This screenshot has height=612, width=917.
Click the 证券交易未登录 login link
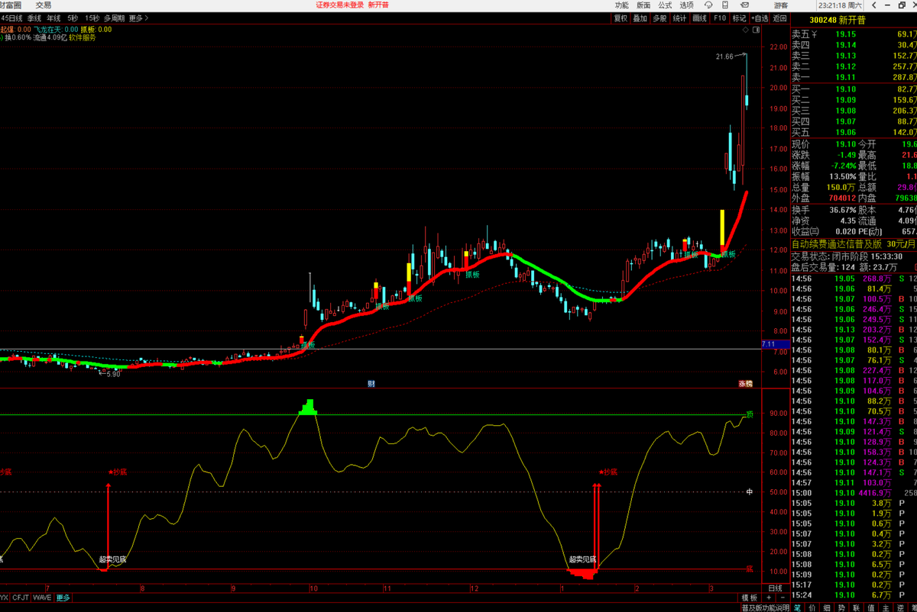(340, 5)
